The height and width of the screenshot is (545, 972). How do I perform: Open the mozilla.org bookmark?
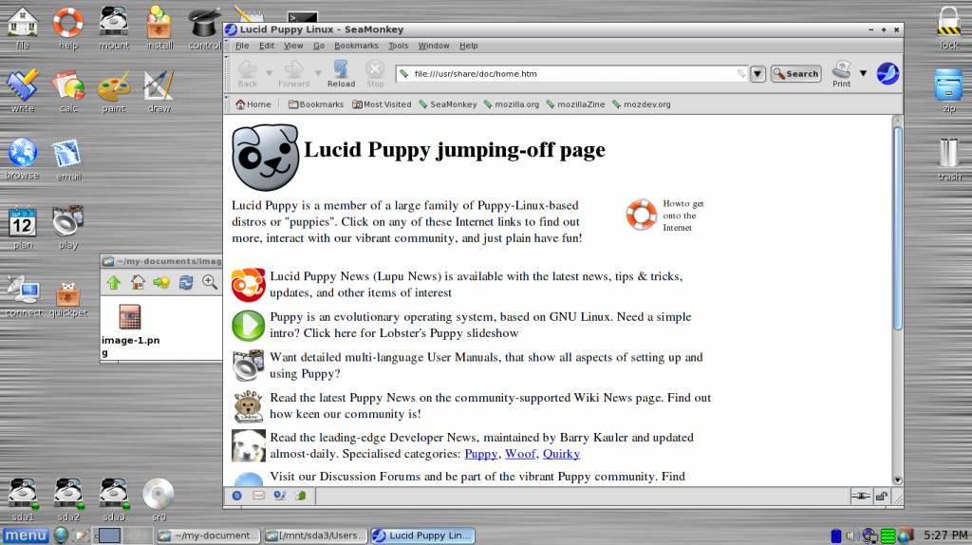pyautogui.click(x=512, y=104)
